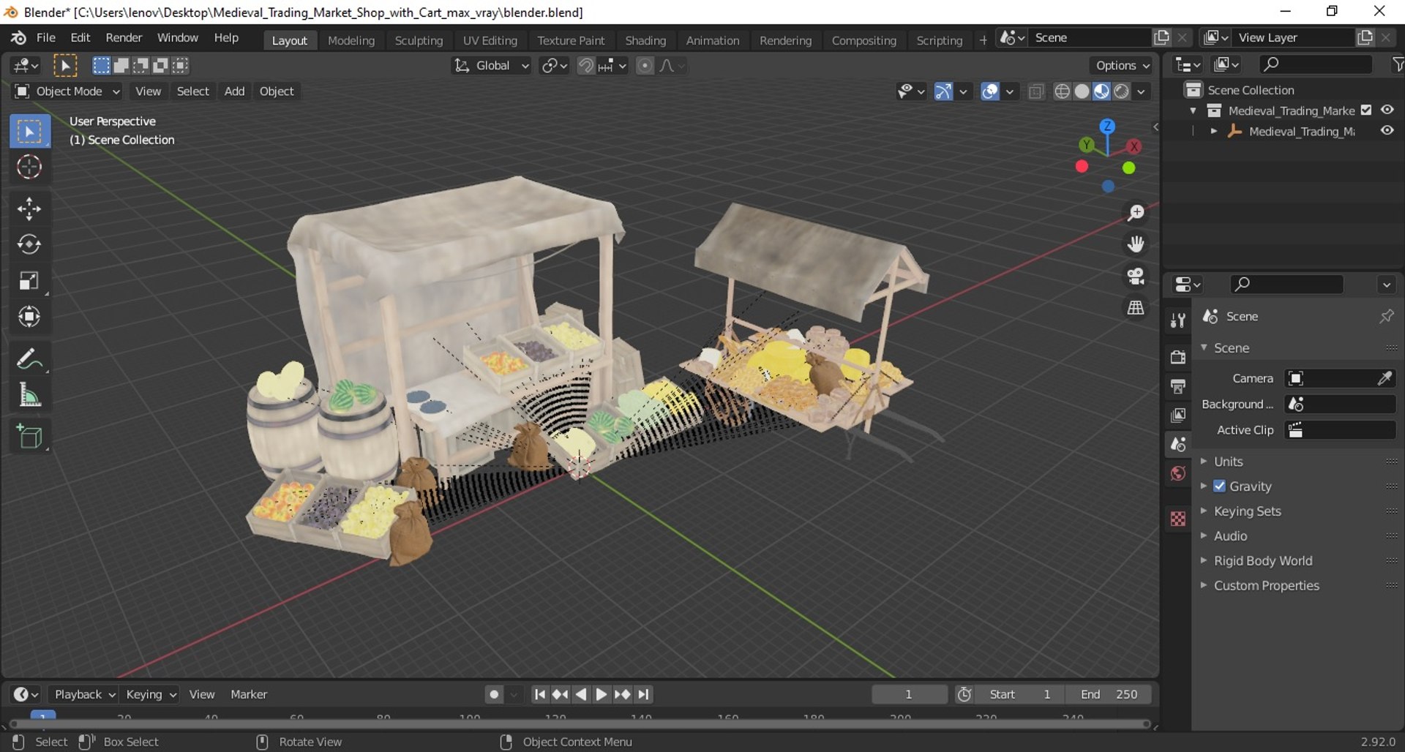The height and width of the screenshot is (752, 1405).
Task: Toggle snapping magnet icon
Action: pos(585,66)
